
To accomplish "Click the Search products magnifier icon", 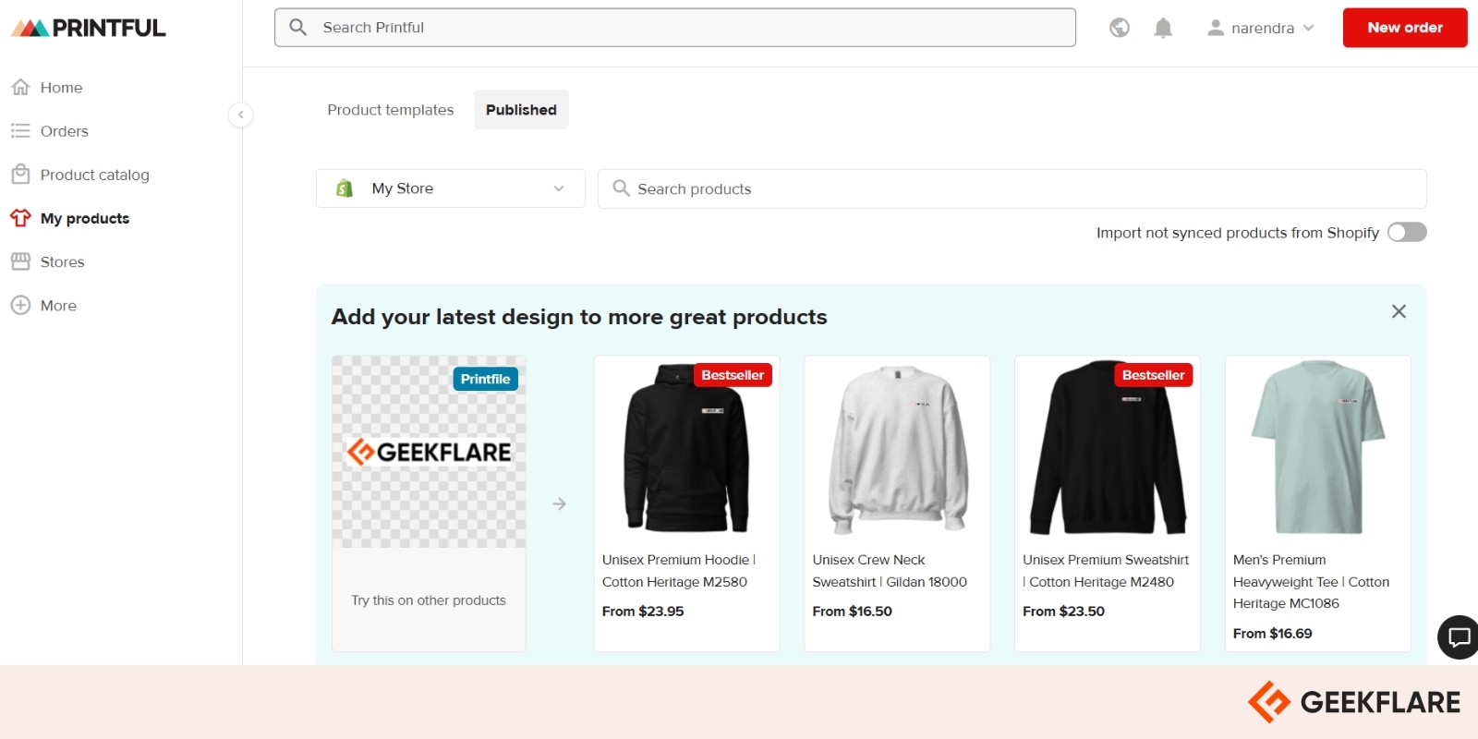I will 622,188.
